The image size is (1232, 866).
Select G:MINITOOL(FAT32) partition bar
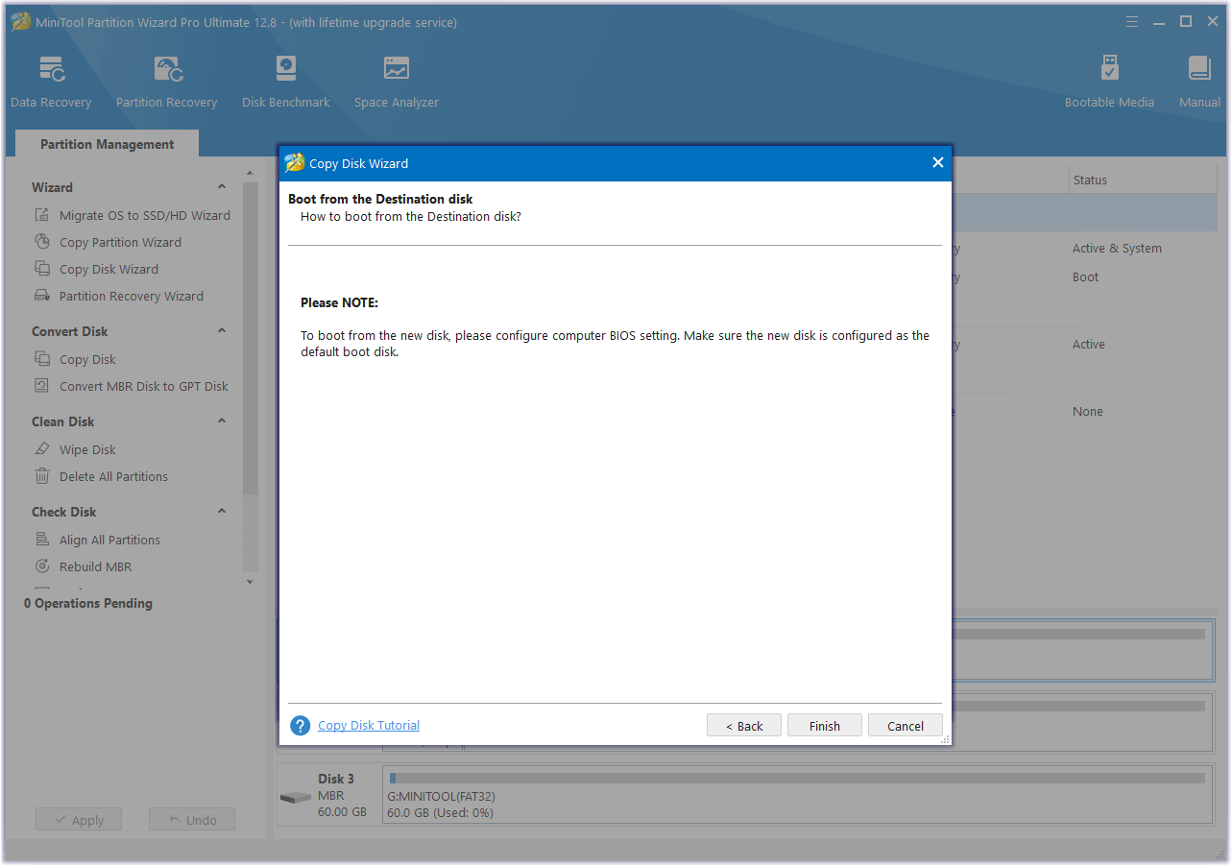[x=797, y=795]
